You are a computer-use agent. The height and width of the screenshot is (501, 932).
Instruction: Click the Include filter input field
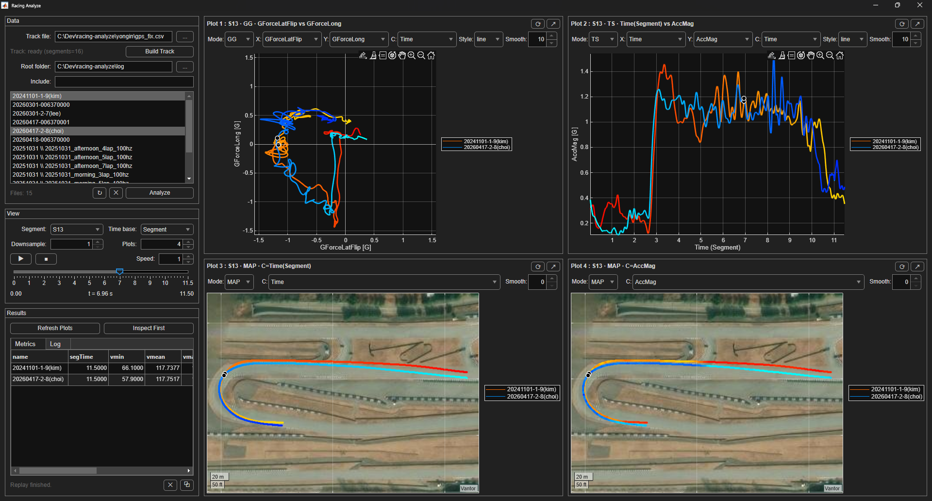pos(124,82)
